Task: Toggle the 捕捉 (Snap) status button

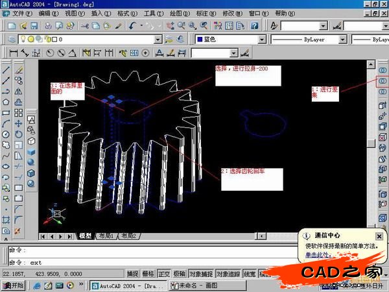Action: [132, 274]
